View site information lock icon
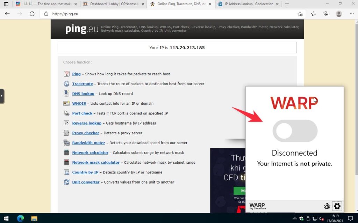 pos(46,14)
